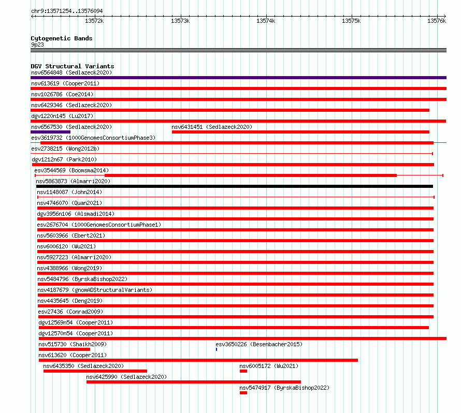
Task: Click the DGV Structural Variants track title
Action: pos(73,66)
